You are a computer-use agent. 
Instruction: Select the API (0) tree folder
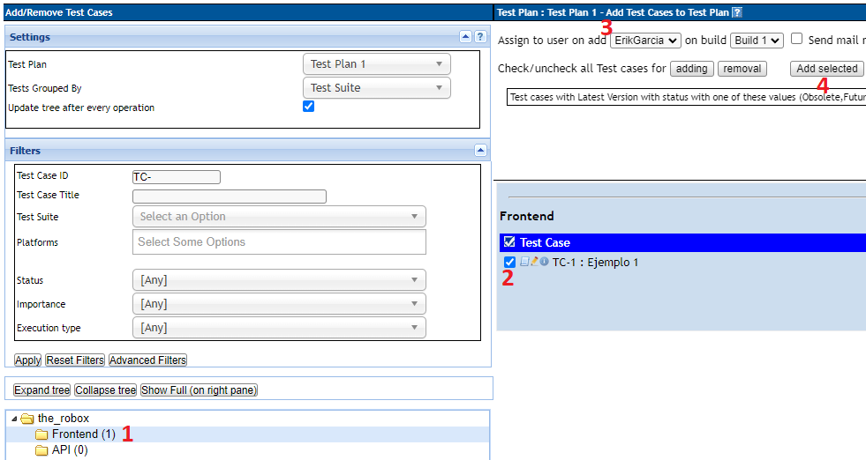pyautogui.click(x=69, y=450)
